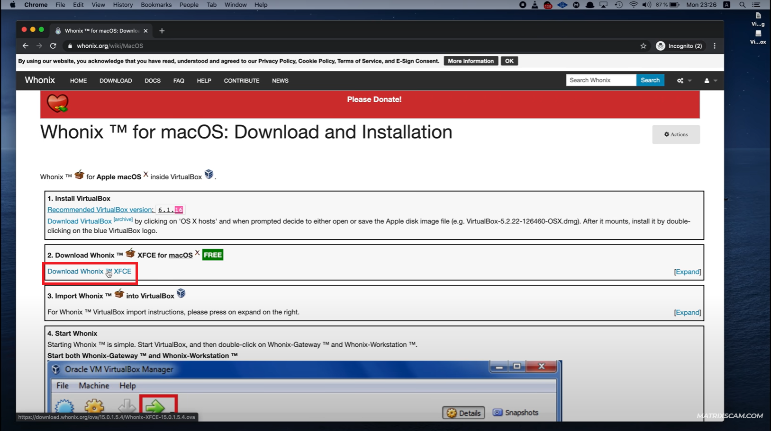Image resolution: width=771 pixels, height=431 pixels.
Task: Click the Whonix box icon in step 3 heading
Action: [x=119, y=293]
